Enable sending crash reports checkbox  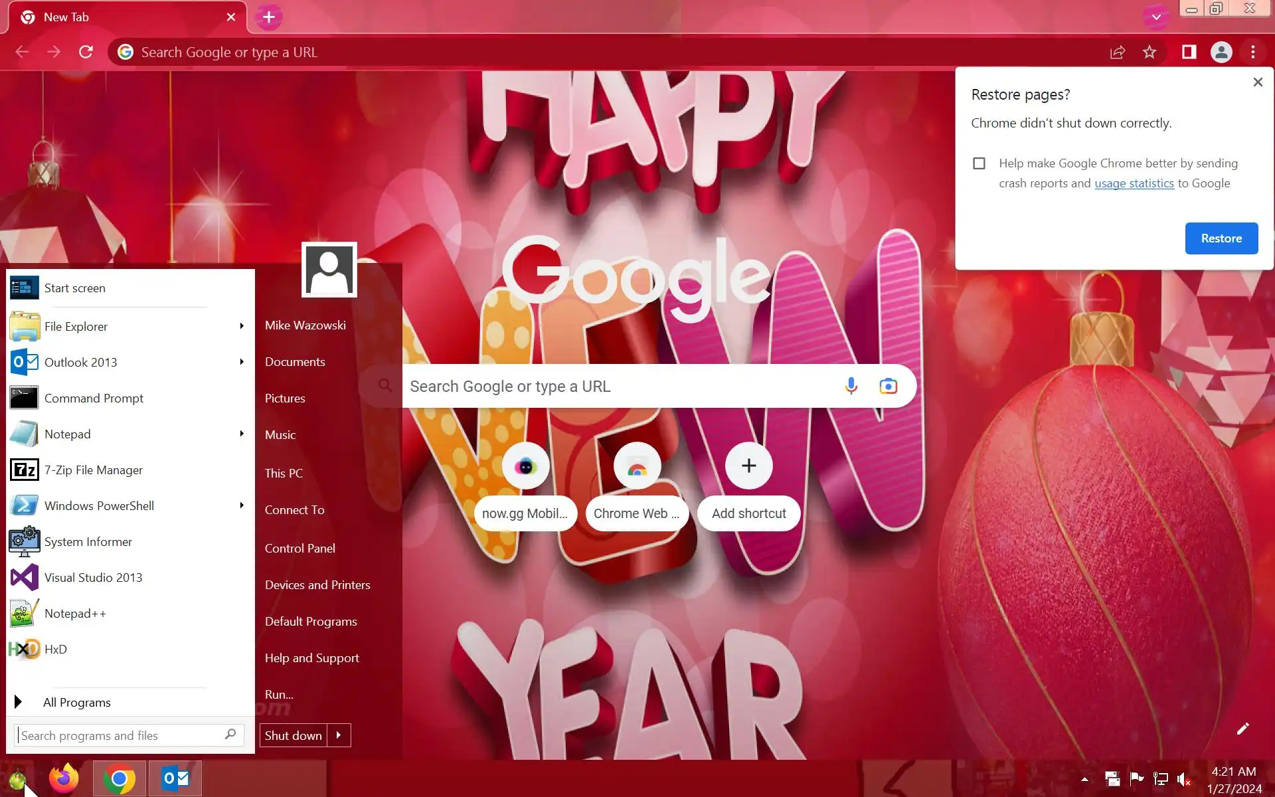[x=979, y=163]
